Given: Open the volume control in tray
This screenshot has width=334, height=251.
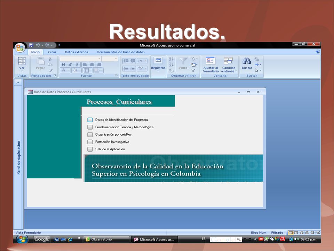Looking at the screenshot, I should tap(296, 239).
